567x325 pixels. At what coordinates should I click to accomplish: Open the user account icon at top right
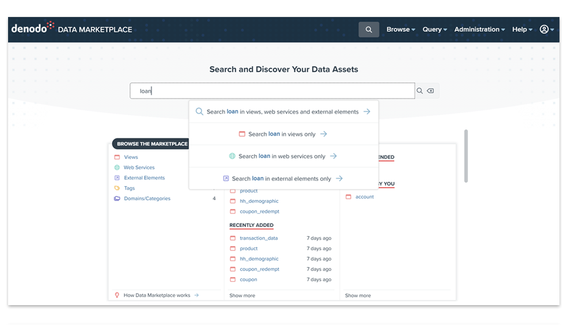[544, 29]
